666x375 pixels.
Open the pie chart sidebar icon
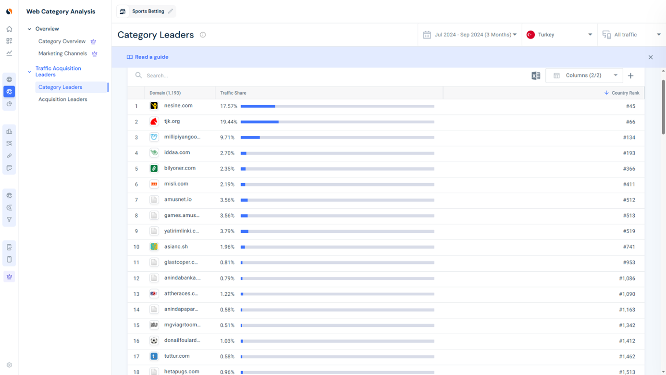[9, 104]
